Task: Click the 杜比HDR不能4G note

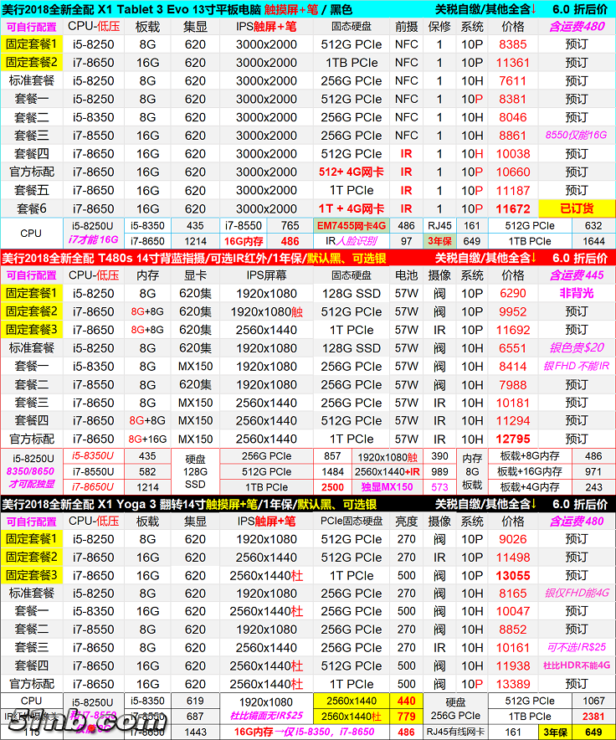Action: pos(577,666)
